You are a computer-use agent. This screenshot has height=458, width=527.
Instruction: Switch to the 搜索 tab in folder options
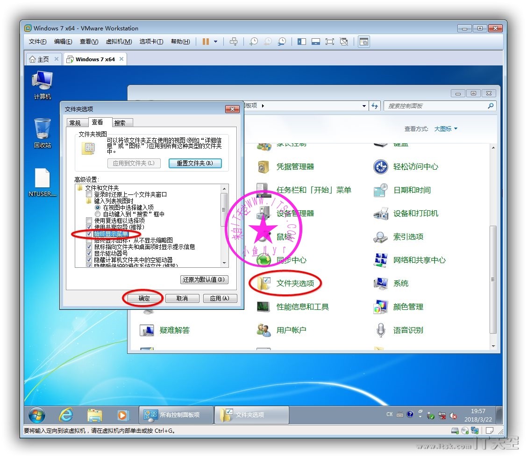pos(120,123)
